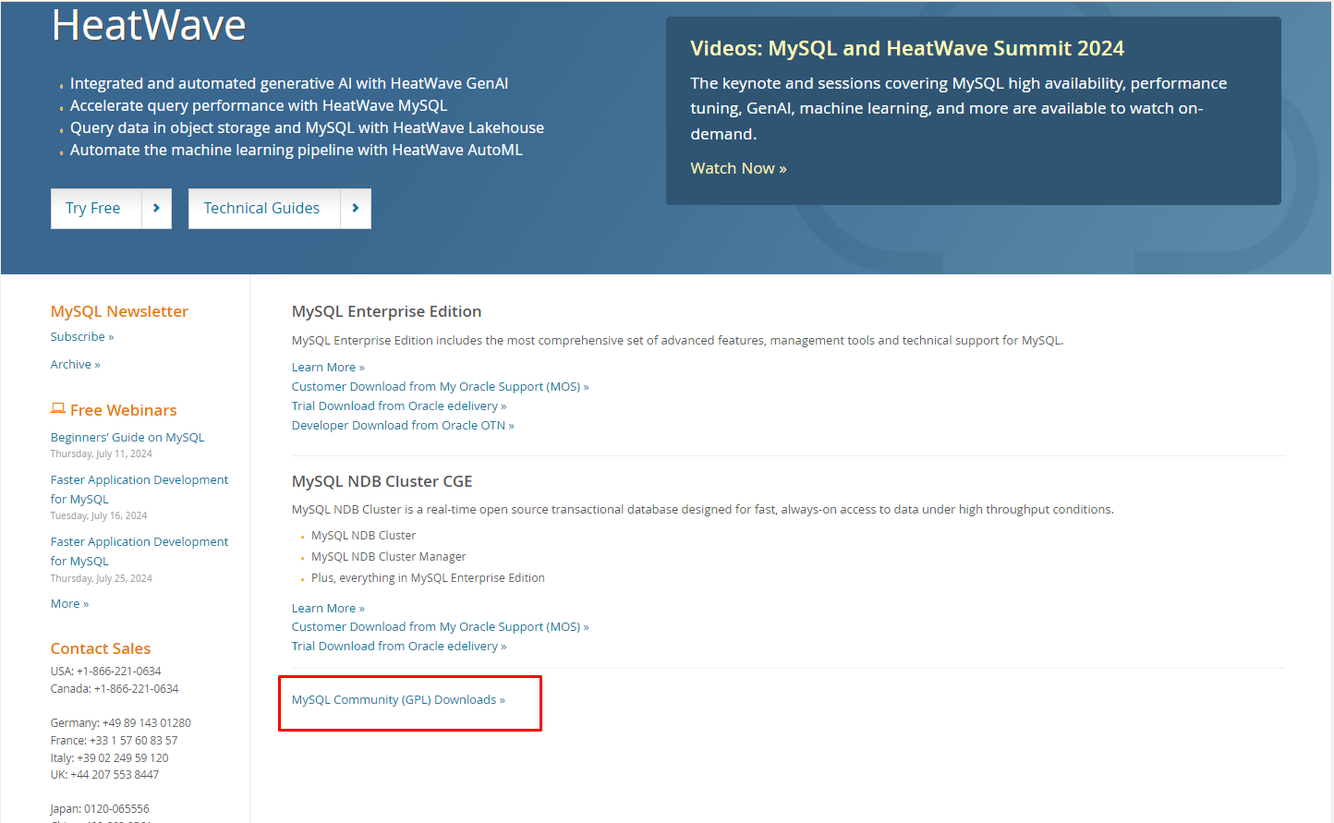Click the date 'Thursday, July 25, 2024'

[x=102, y=579]
